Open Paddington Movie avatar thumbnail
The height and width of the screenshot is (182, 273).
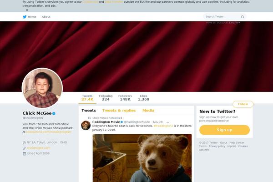pos(86,125)
